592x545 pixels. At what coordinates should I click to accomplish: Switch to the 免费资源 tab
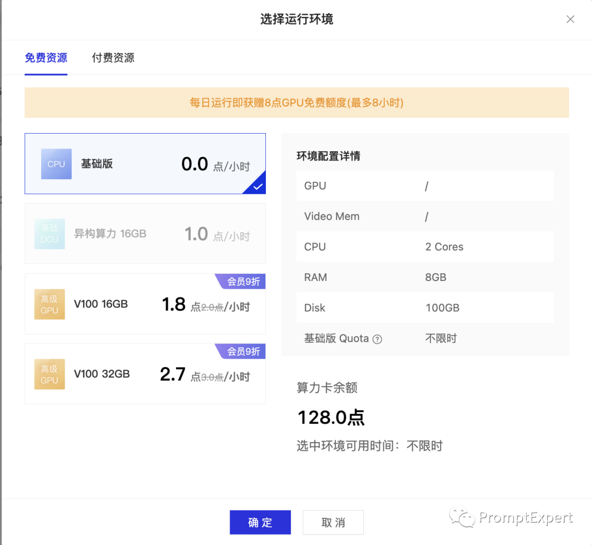point(46,58)
